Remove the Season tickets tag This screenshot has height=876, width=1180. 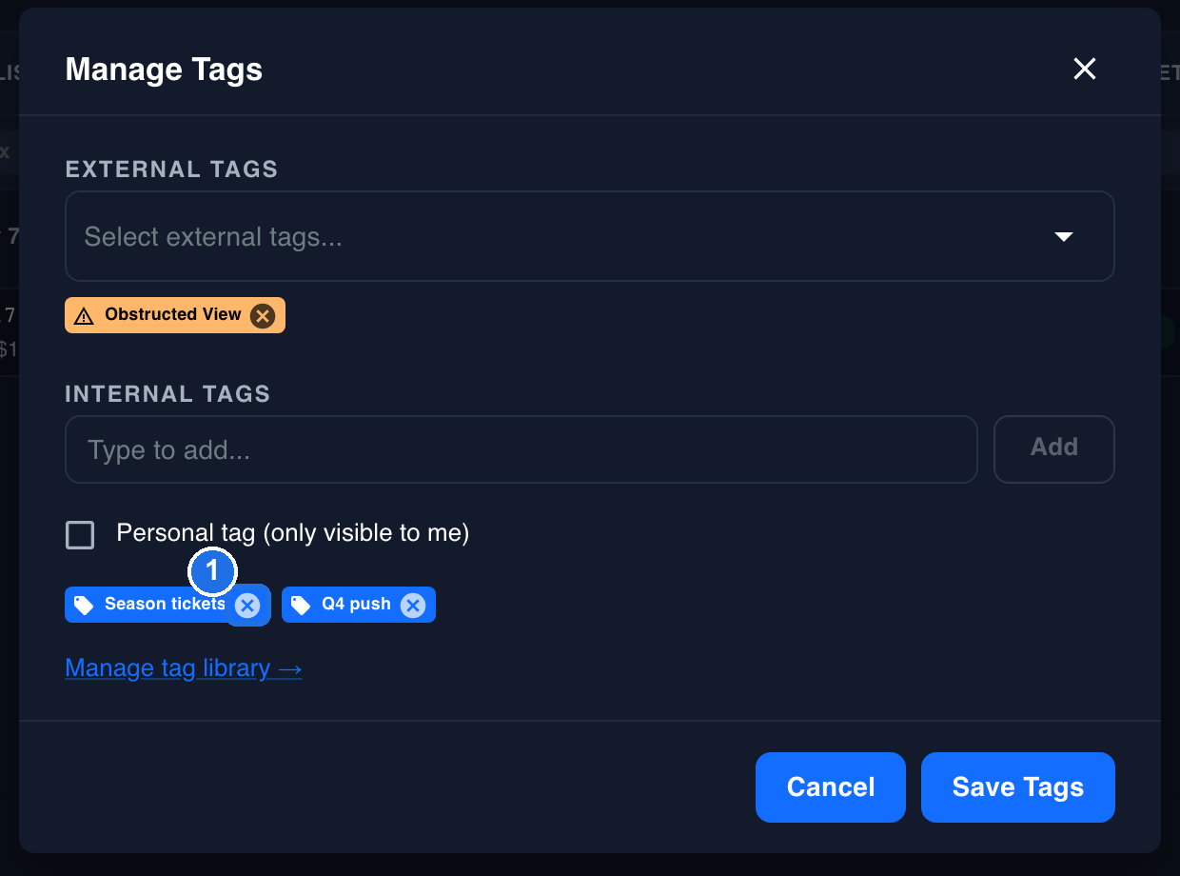pyautogui.click(x=247, y=606)
